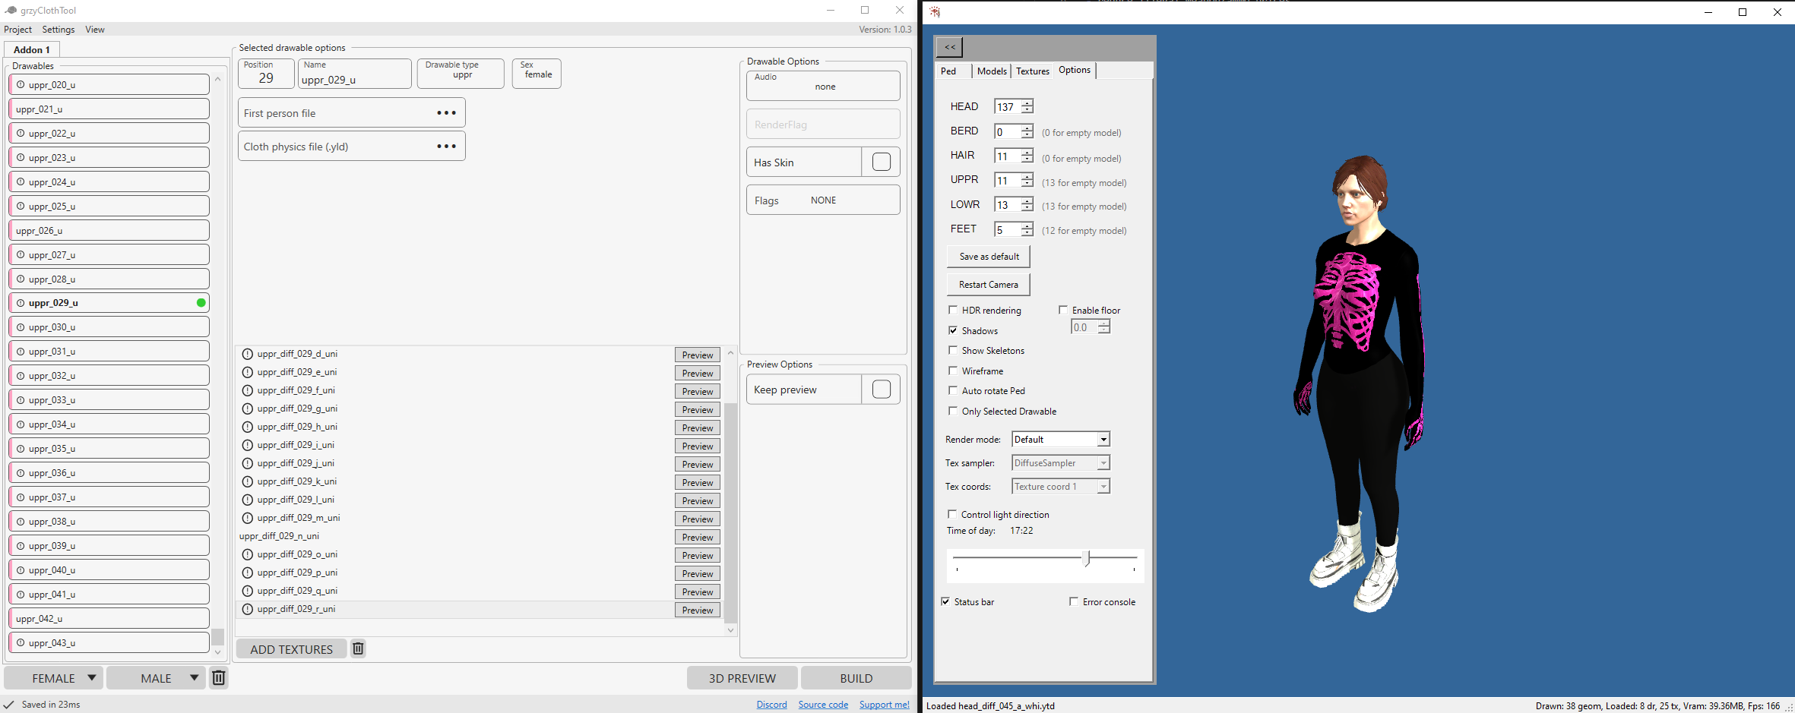Click Save as default button
1795x713 pixels.
pos(989,257)
